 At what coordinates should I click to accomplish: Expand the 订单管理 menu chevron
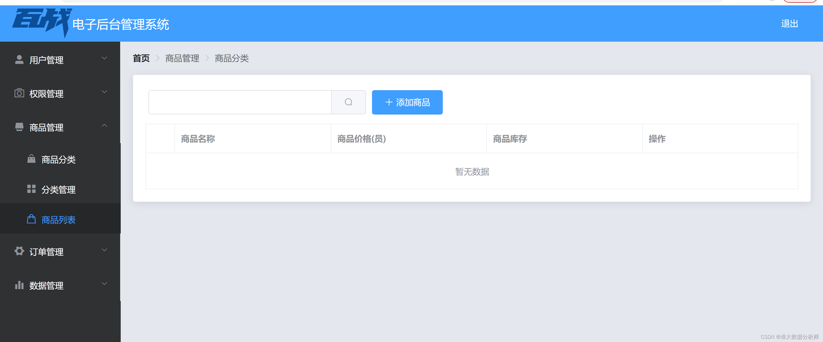104,250
